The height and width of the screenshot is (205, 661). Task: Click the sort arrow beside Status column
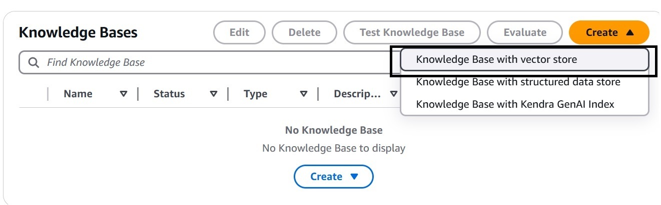[x=214, y=94]
